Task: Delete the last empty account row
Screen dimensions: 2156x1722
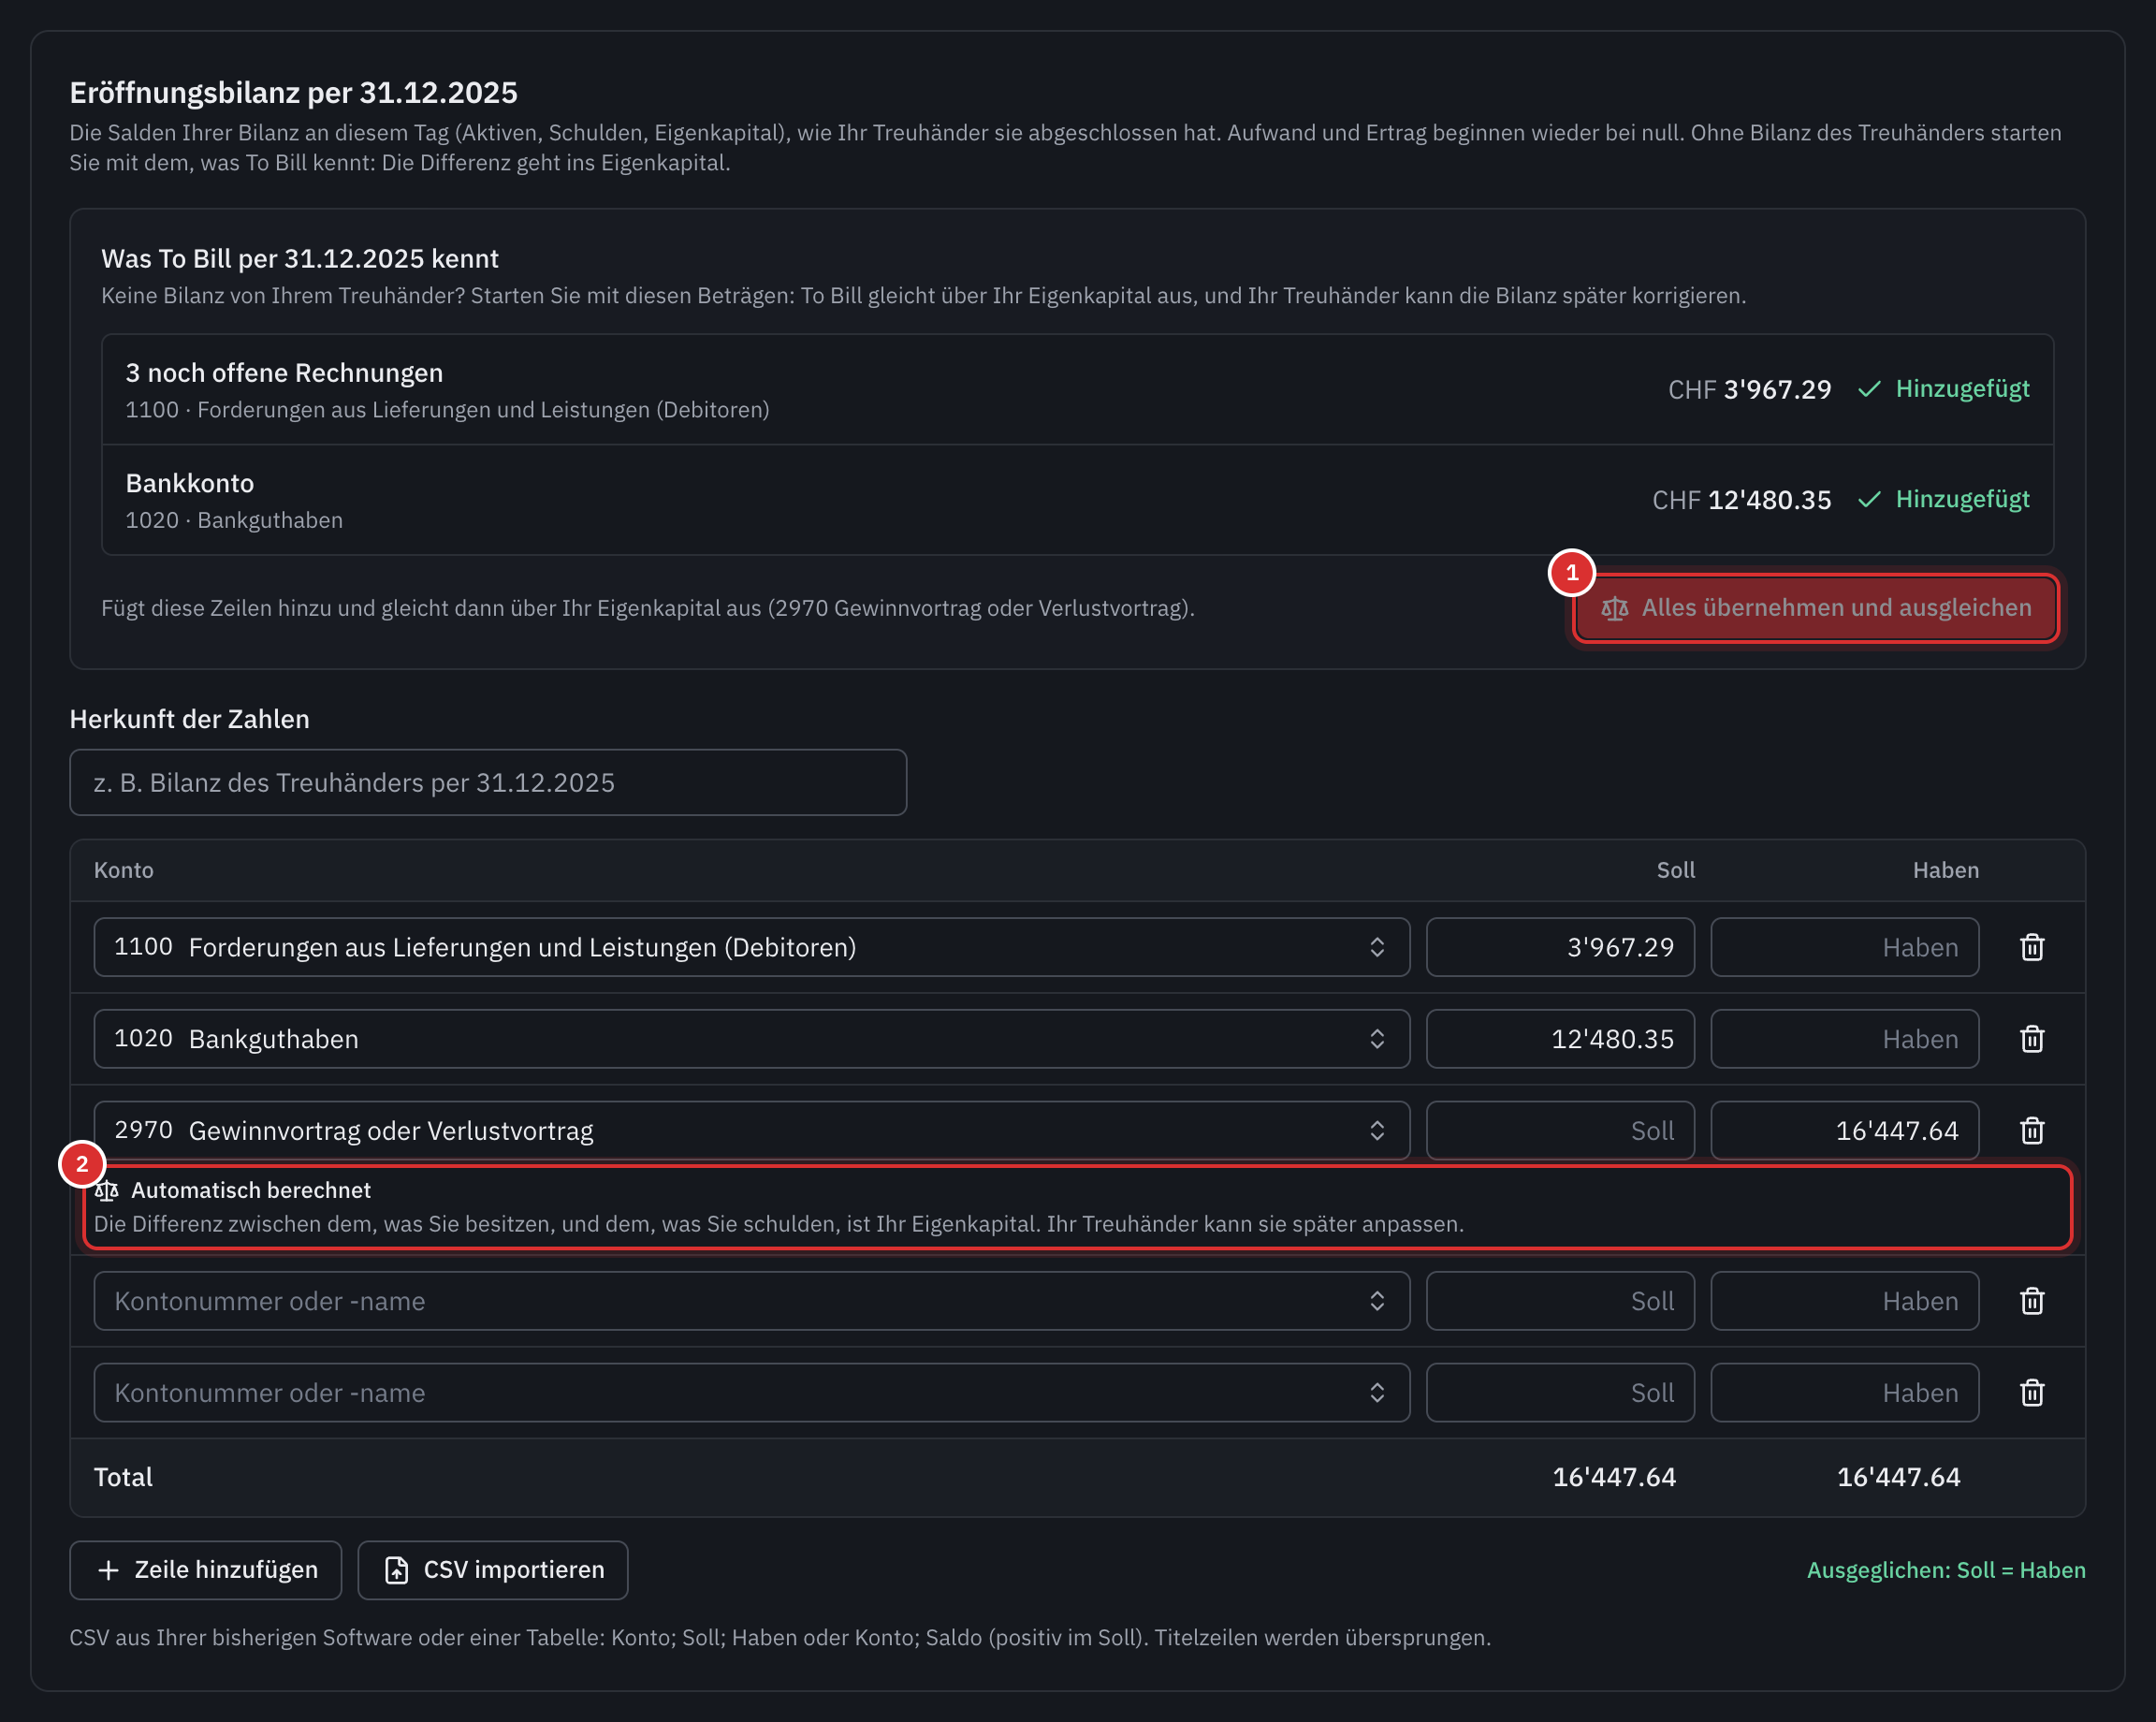Action: pyautogui.click(x=2031, y=1393)
